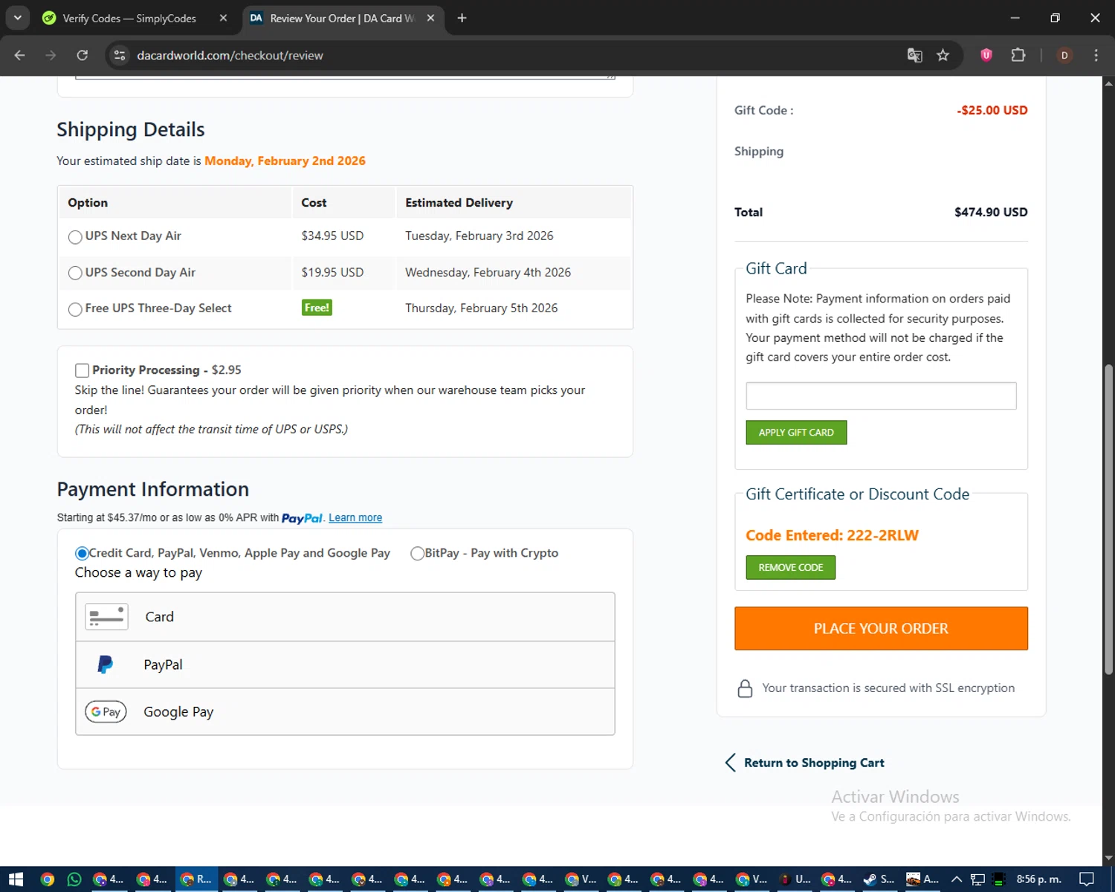1115x892 pixels.
Task: Reload the checkout review page
Action: (x=83, y=55)
